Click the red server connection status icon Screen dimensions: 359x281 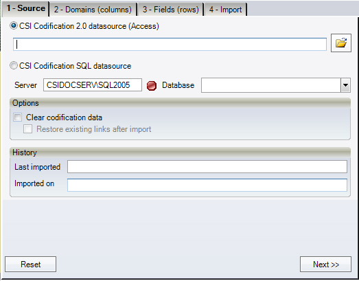pyautogui.click(x=152, y=86)
